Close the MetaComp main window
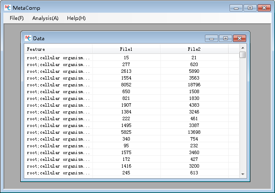Image resolution: width=275 pixels, height=193 pixels. coord(264,8)
